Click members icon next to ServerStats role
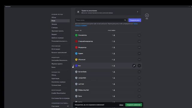The image size is (192, 108). [x=114, y=72]
